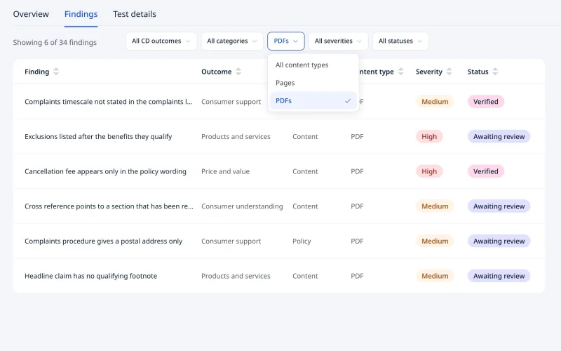Viewport: 561px width, 351px height.
Task: Click Consumer understanding outcome cell
Action: click(242, 206)
